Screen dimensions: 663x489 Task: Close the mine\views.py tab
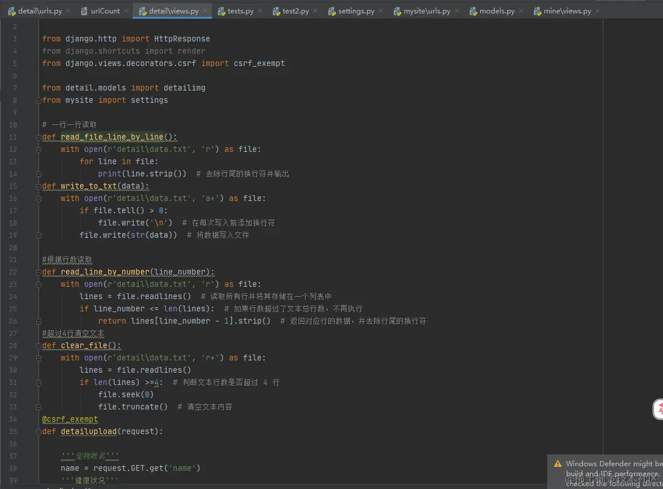(598, 11)
